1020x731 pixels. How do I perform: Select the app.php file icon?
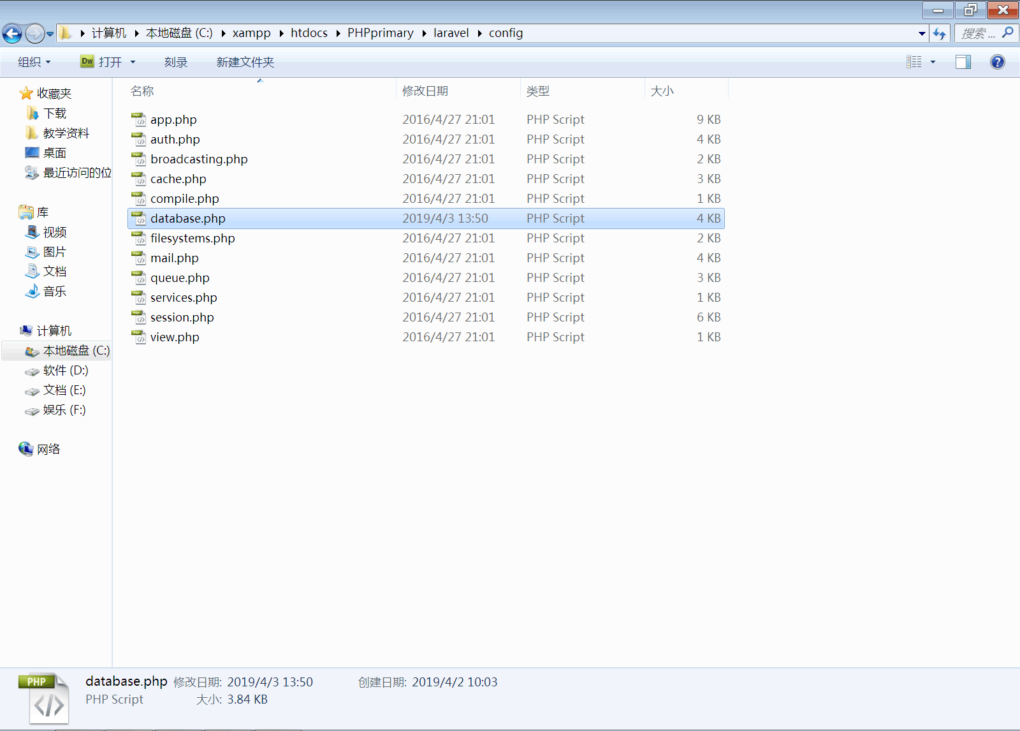pos(139,120)
